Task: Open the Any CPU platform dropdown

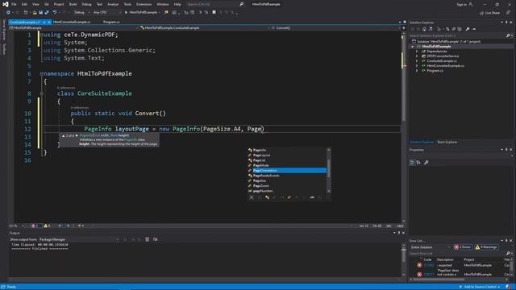Action: pos(106,13)
